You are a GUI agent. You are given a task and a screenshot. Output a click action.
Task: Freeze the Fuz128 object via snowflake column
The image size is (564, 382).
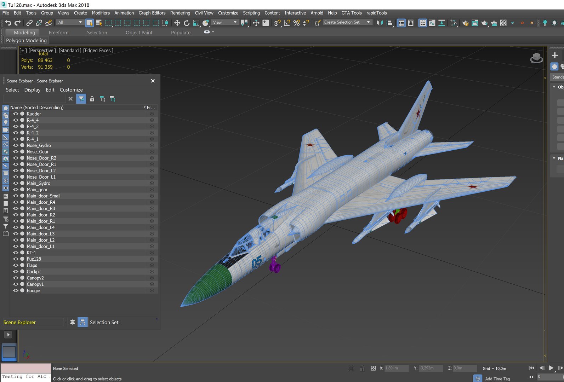[152, 259]
